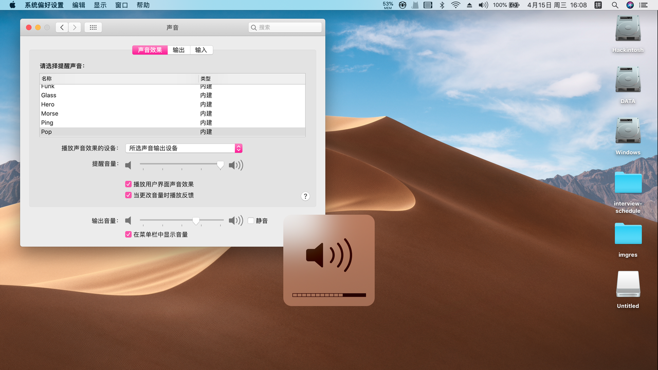
Task: Select the Hero alert sound
Action: click(172, 104)
